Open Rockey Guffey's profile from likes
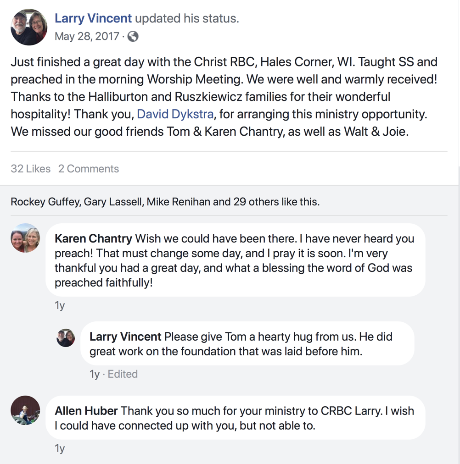Image resolution: width=460 pixels, height=464 pixels. coord(45,202)
